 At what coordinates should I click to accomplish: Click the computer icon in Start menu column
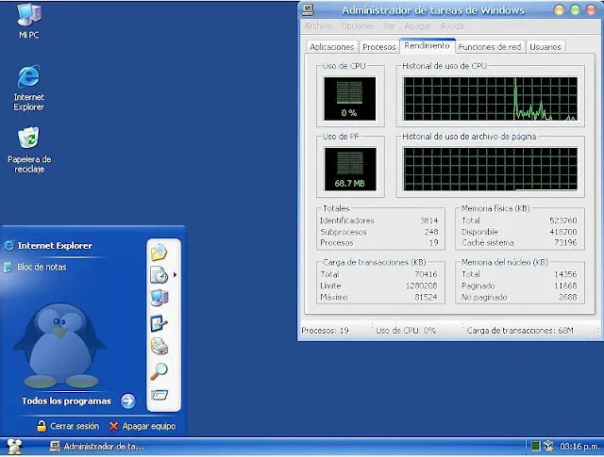pyautogui.click(x=159, y=298)
